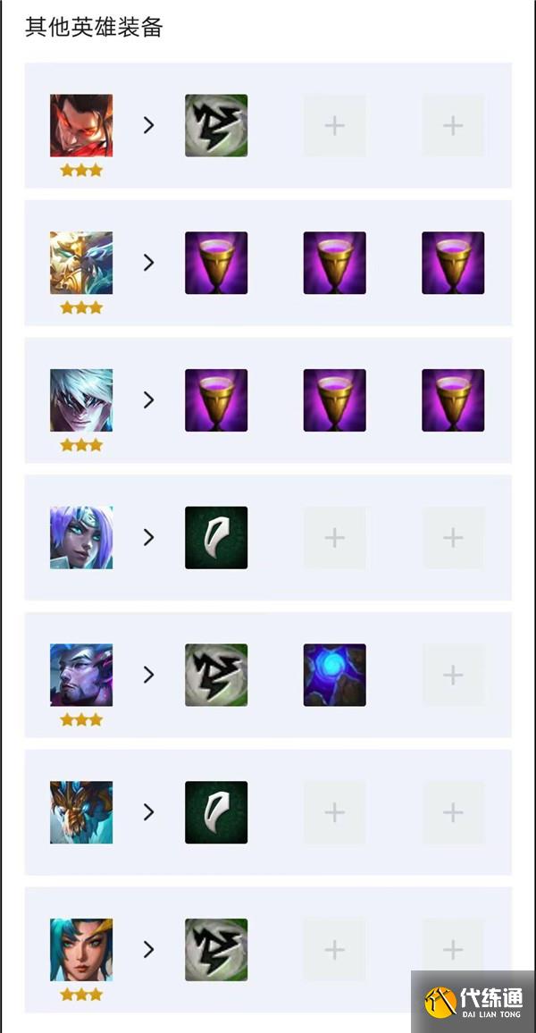Select the purple-haired hero with headband

tap(81, 538)
